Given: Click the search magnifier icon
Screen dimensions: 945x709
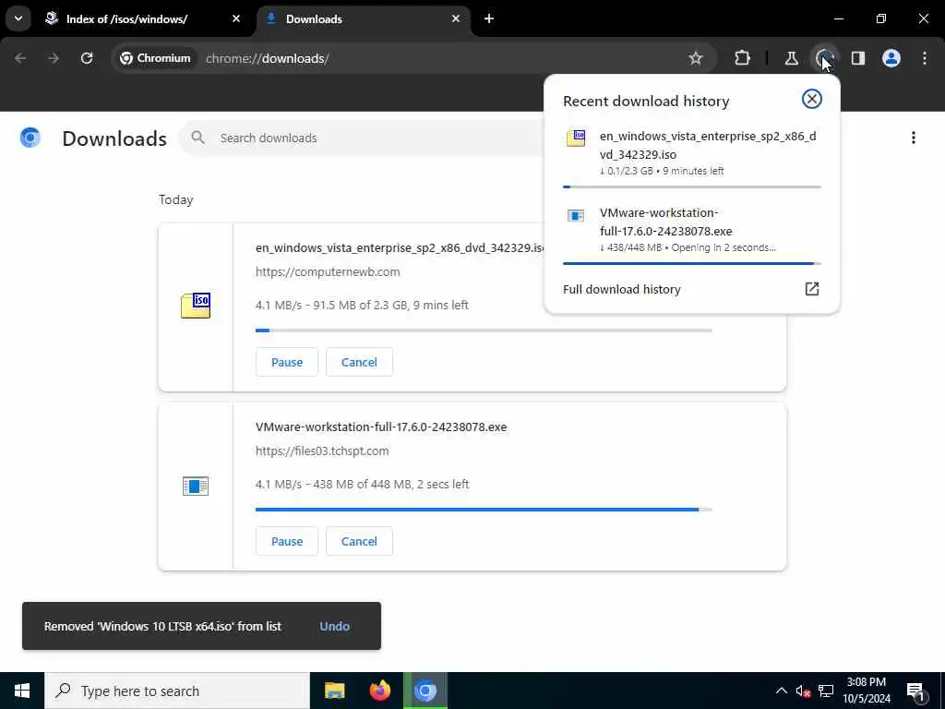Looking at the screenshot, I should coord(197,138).
